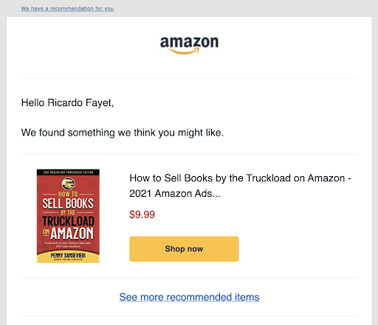The width and height of the screenshot is (378, 325).
Task: Click the white 'AMAZON' word on cover
Action: coord(72,233)
